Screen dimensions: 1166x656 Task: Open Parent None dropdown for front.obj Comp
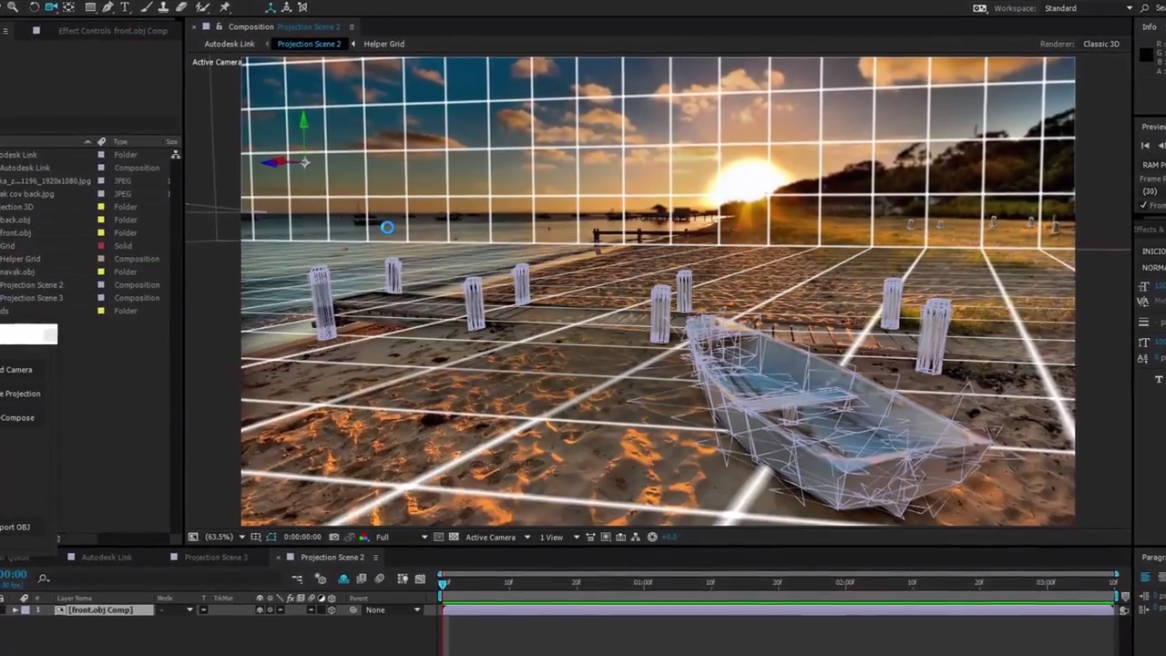(394, 610)
